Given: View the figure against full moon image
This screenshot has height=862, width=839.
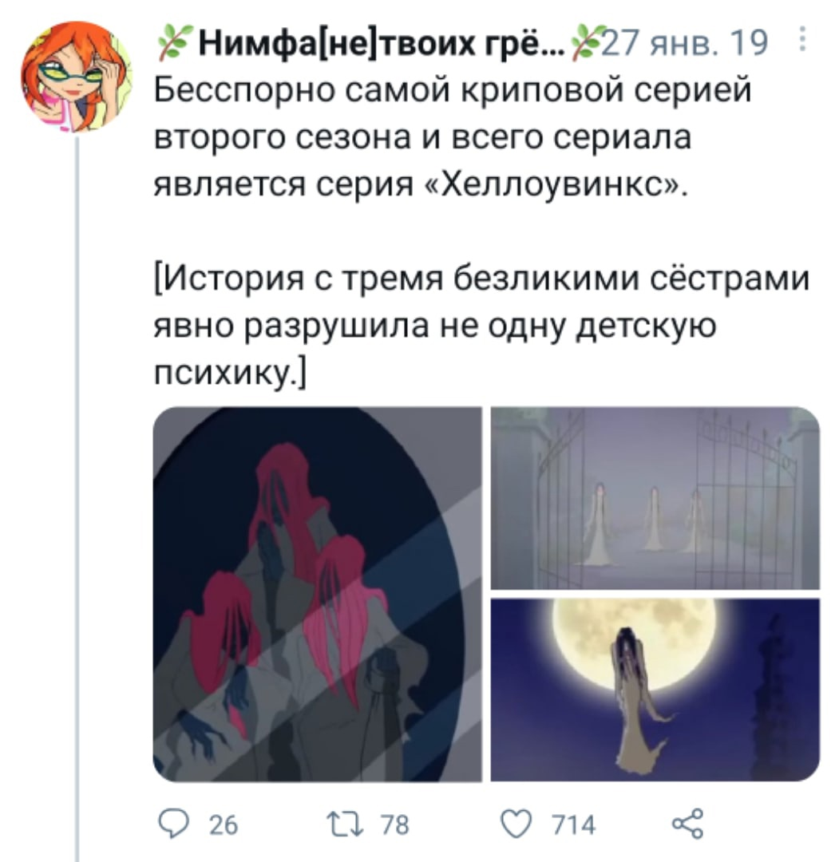Looking at the screenshot, I should pos(655,690).
